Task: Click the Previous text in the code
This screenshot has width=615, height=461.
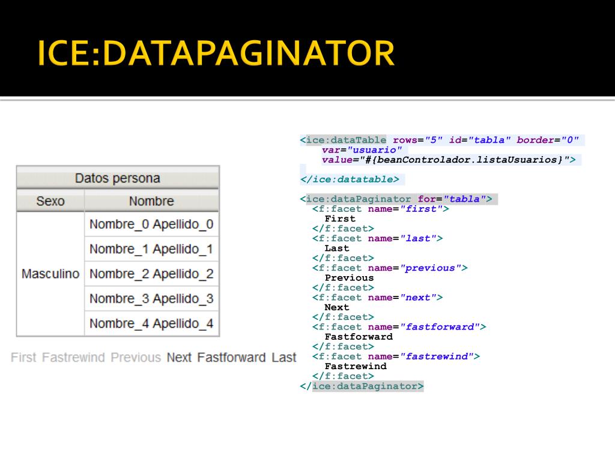Action: 350,277
